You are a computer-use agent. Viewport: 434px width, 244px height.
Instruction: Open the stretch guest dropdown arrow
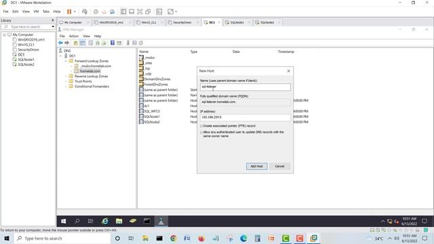(x=176, y=12)
